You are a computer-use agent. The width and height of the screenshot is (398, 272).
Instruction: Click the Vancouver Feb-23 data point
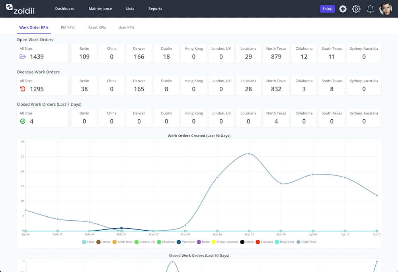[x=121, y=228]
